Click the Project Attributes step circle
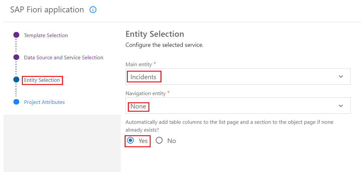This screenshot has height=172, width=361. pos(16,102)
